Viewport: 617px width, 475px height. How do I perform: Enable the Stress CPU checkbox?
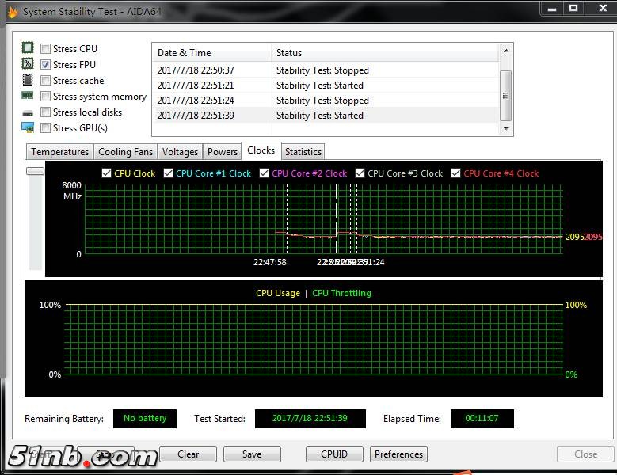point(46,49)
